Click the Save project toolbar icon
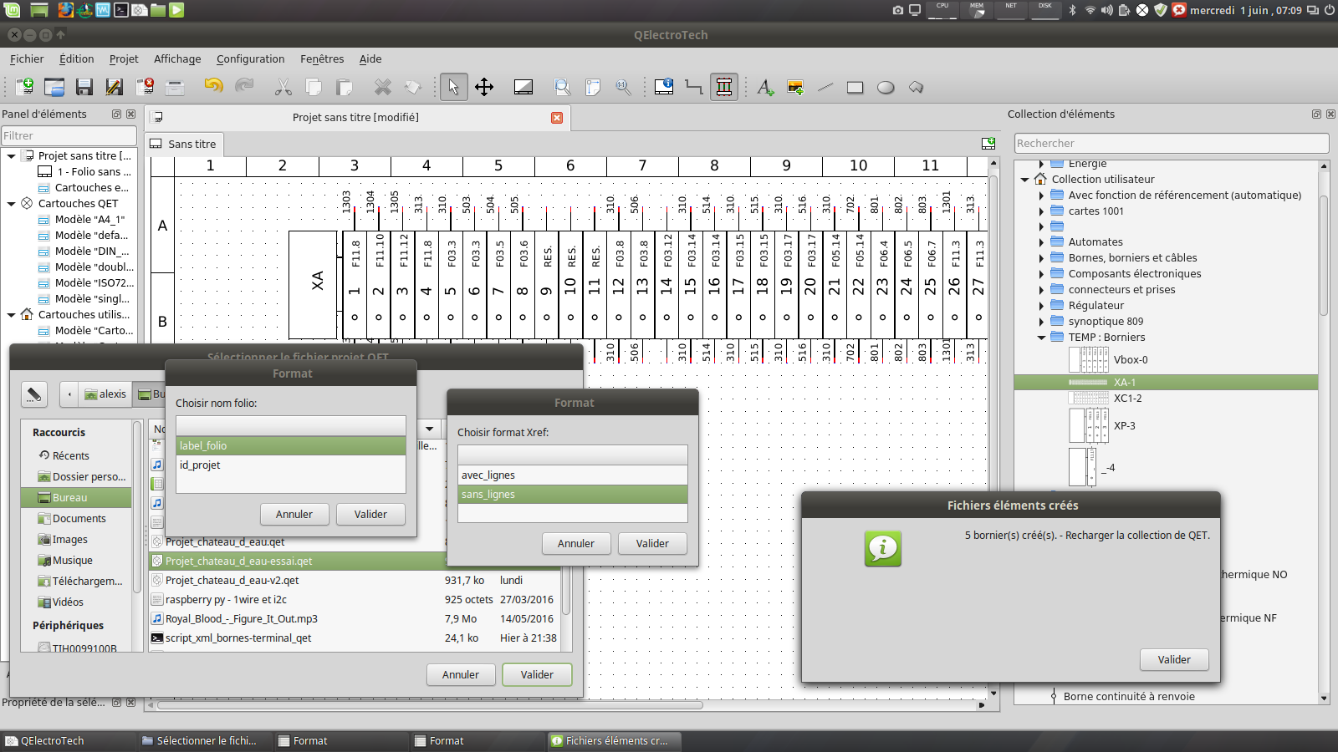The width and height of the screenshot is (1338, 752). click(84, 87)
